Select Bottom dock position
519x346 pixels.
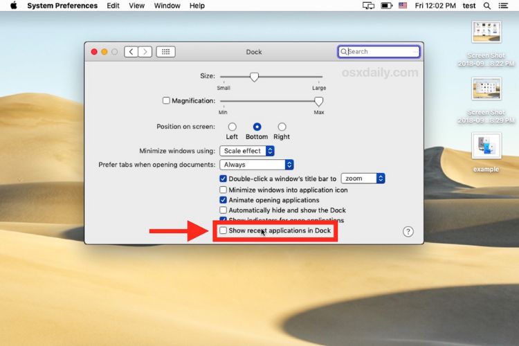pos(257,127)
